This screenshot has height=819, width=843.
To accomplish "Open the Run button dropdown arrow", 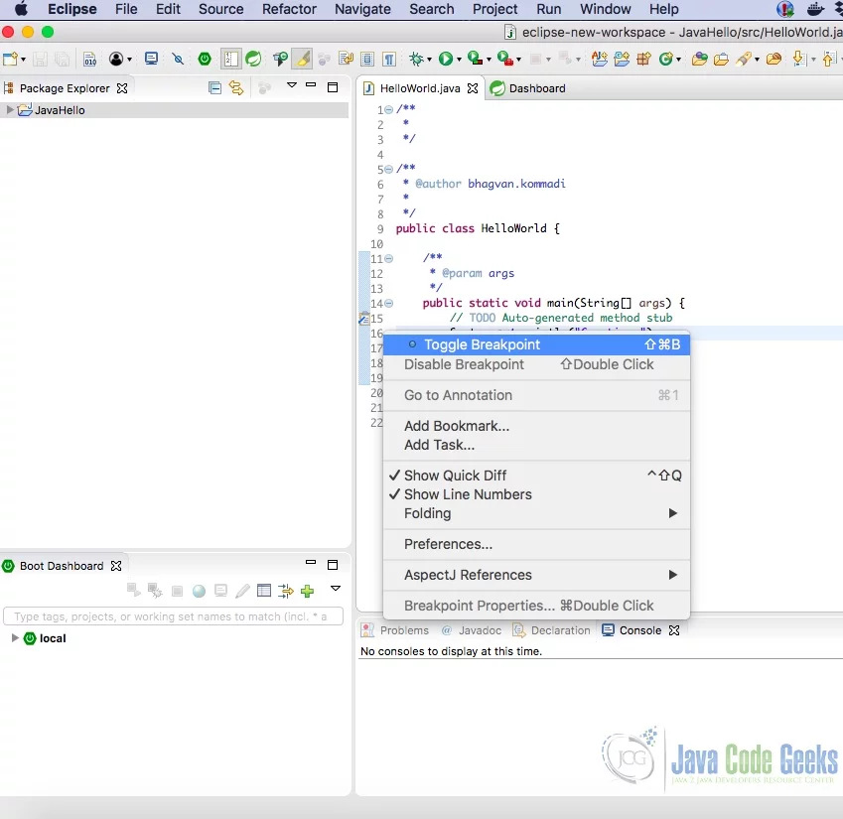I will 459,60.
